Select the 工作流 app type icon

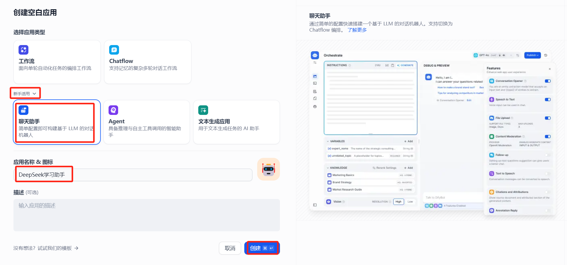coord(23,50)
